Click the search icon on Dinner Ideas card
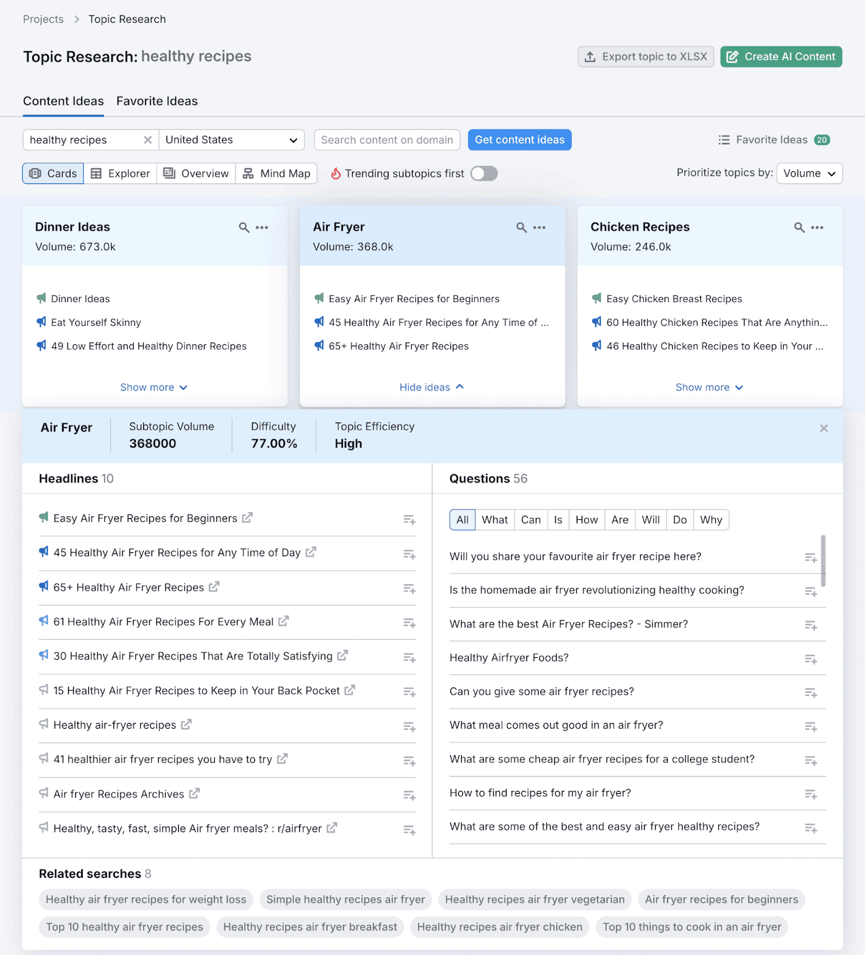 pos(244,227)
